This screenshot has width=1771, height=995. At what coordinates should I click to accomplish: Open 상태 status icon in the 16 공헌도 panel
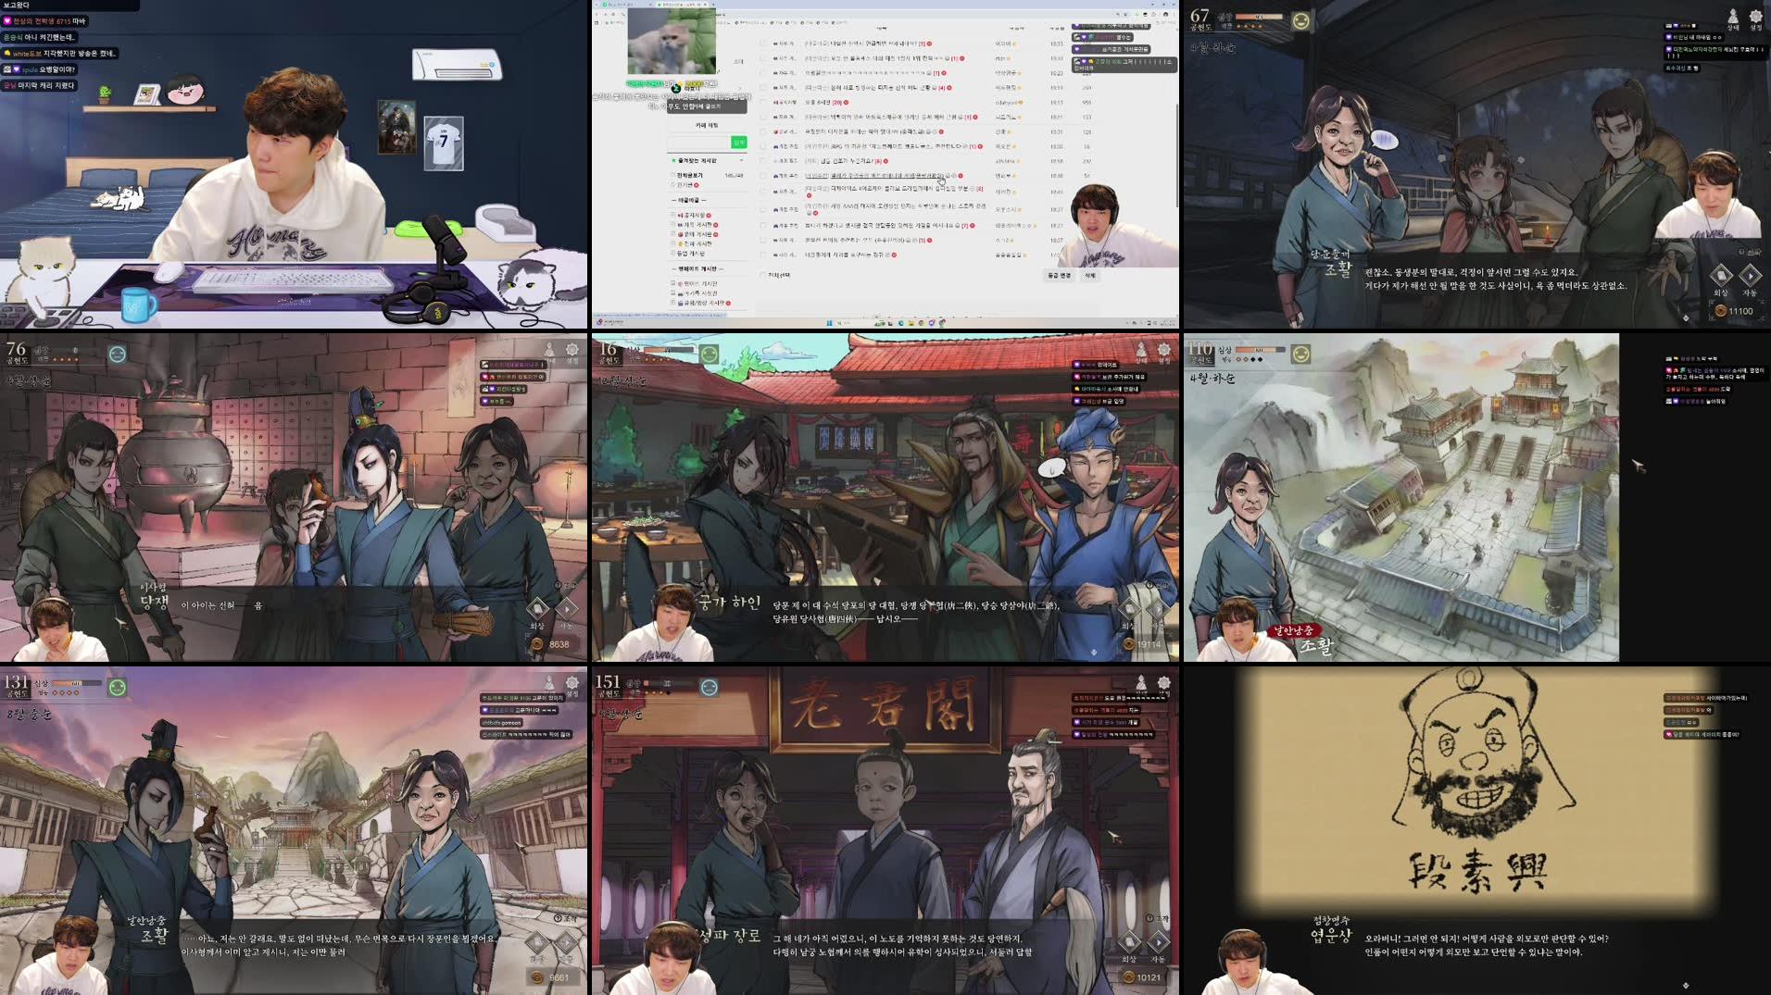1141,353
